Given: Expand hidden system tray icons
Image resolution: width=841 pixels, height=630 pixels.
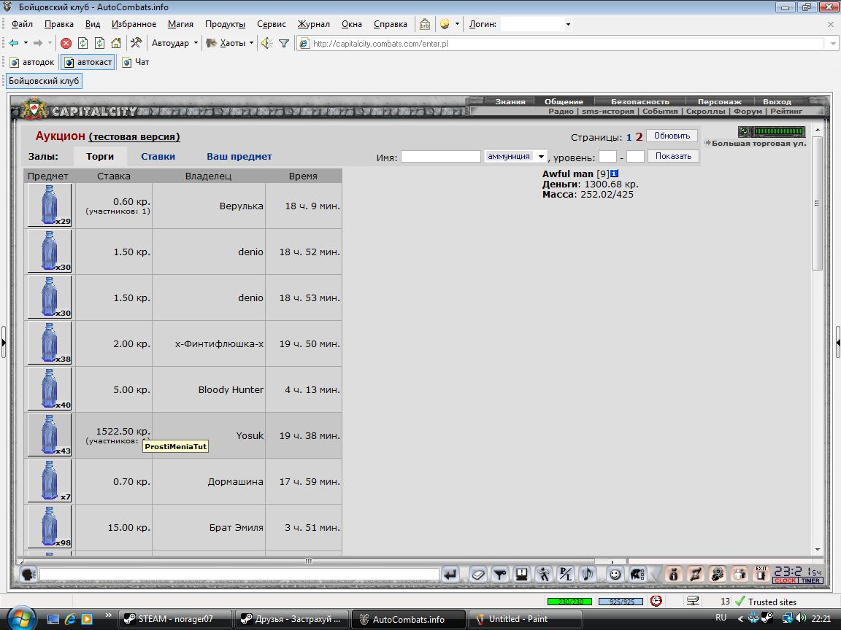Looking at the screenshot, I should coord(740,618).
